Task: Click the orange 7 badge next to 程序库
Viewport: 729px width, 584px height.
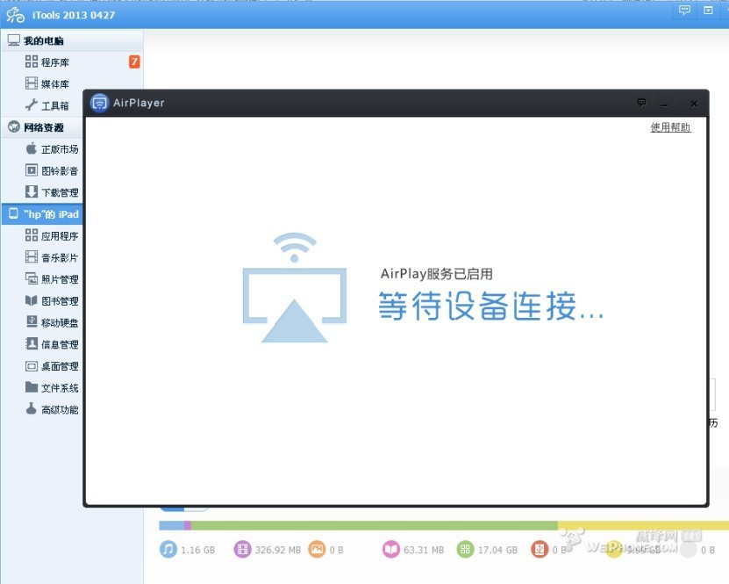Action: pyautogui.click(x=134, y=61)
